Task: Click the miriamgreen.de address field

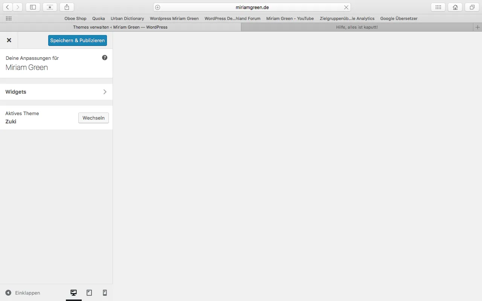Action: [x=252, y=7]
